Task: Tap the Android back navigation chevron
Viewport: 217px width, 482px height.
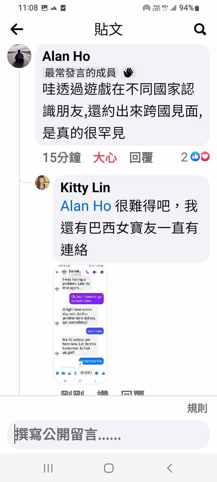Action: click(169, 468)
